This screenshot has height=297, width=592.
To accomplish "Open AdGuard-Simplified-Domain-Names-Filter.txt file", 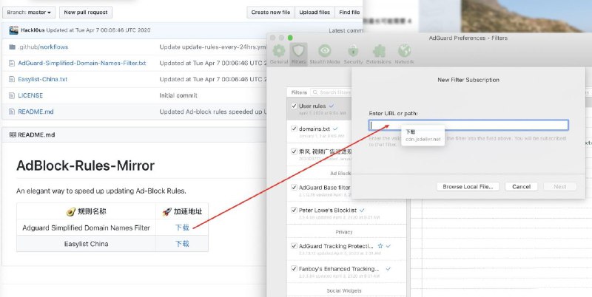I will click(82, 63).
